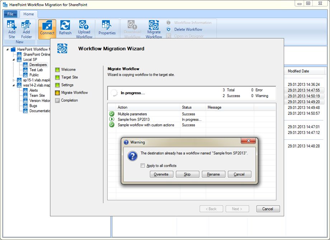The height and width of the screenshot is (240, 330).
Task: Open Properties from the ribbon
Action: point(107,28)
